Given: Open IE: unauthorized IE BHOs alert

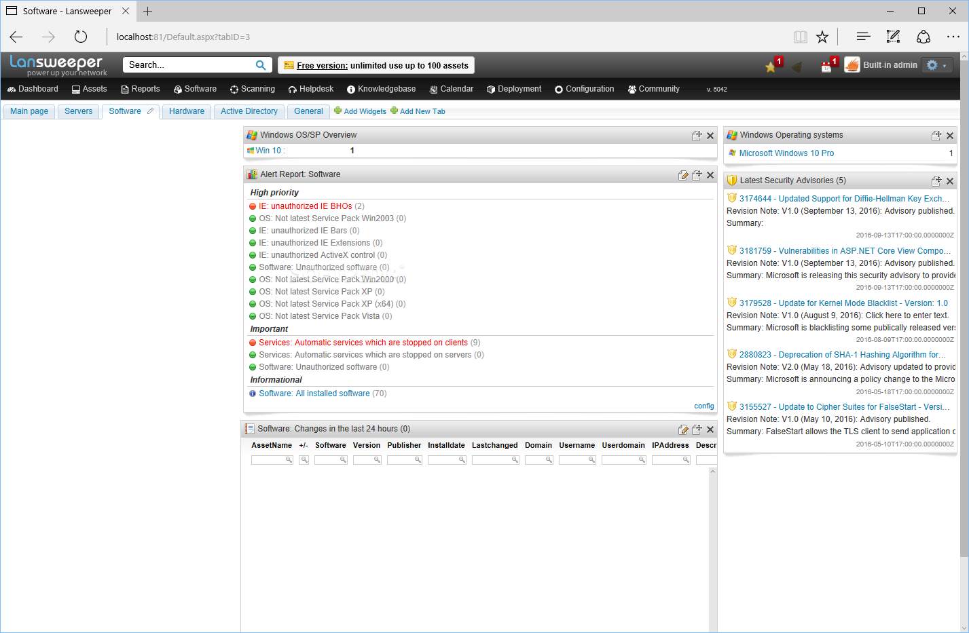Looking at the screenshot, I should (x=306, y=206).
